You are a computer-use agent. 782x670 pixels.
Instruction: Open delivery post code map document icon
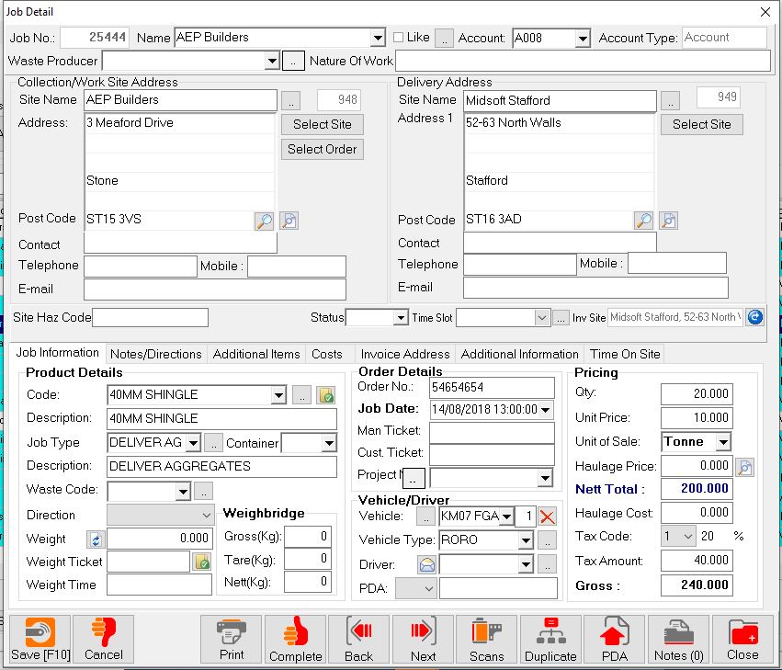coord(669,221)
